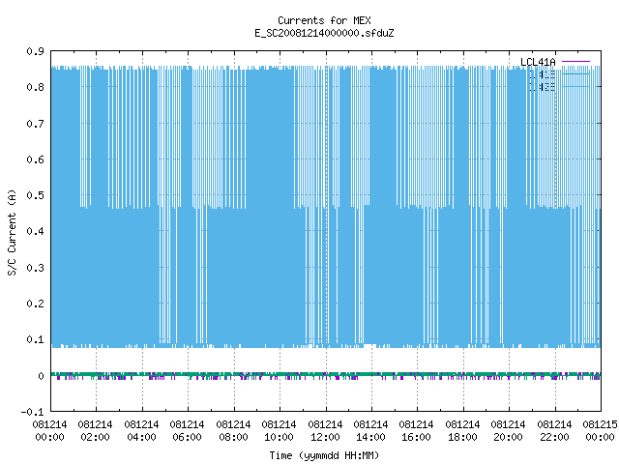Click the 14:00 time tick label
The height and width of the screenshot is (464, 619).
[x=370, y=431]
